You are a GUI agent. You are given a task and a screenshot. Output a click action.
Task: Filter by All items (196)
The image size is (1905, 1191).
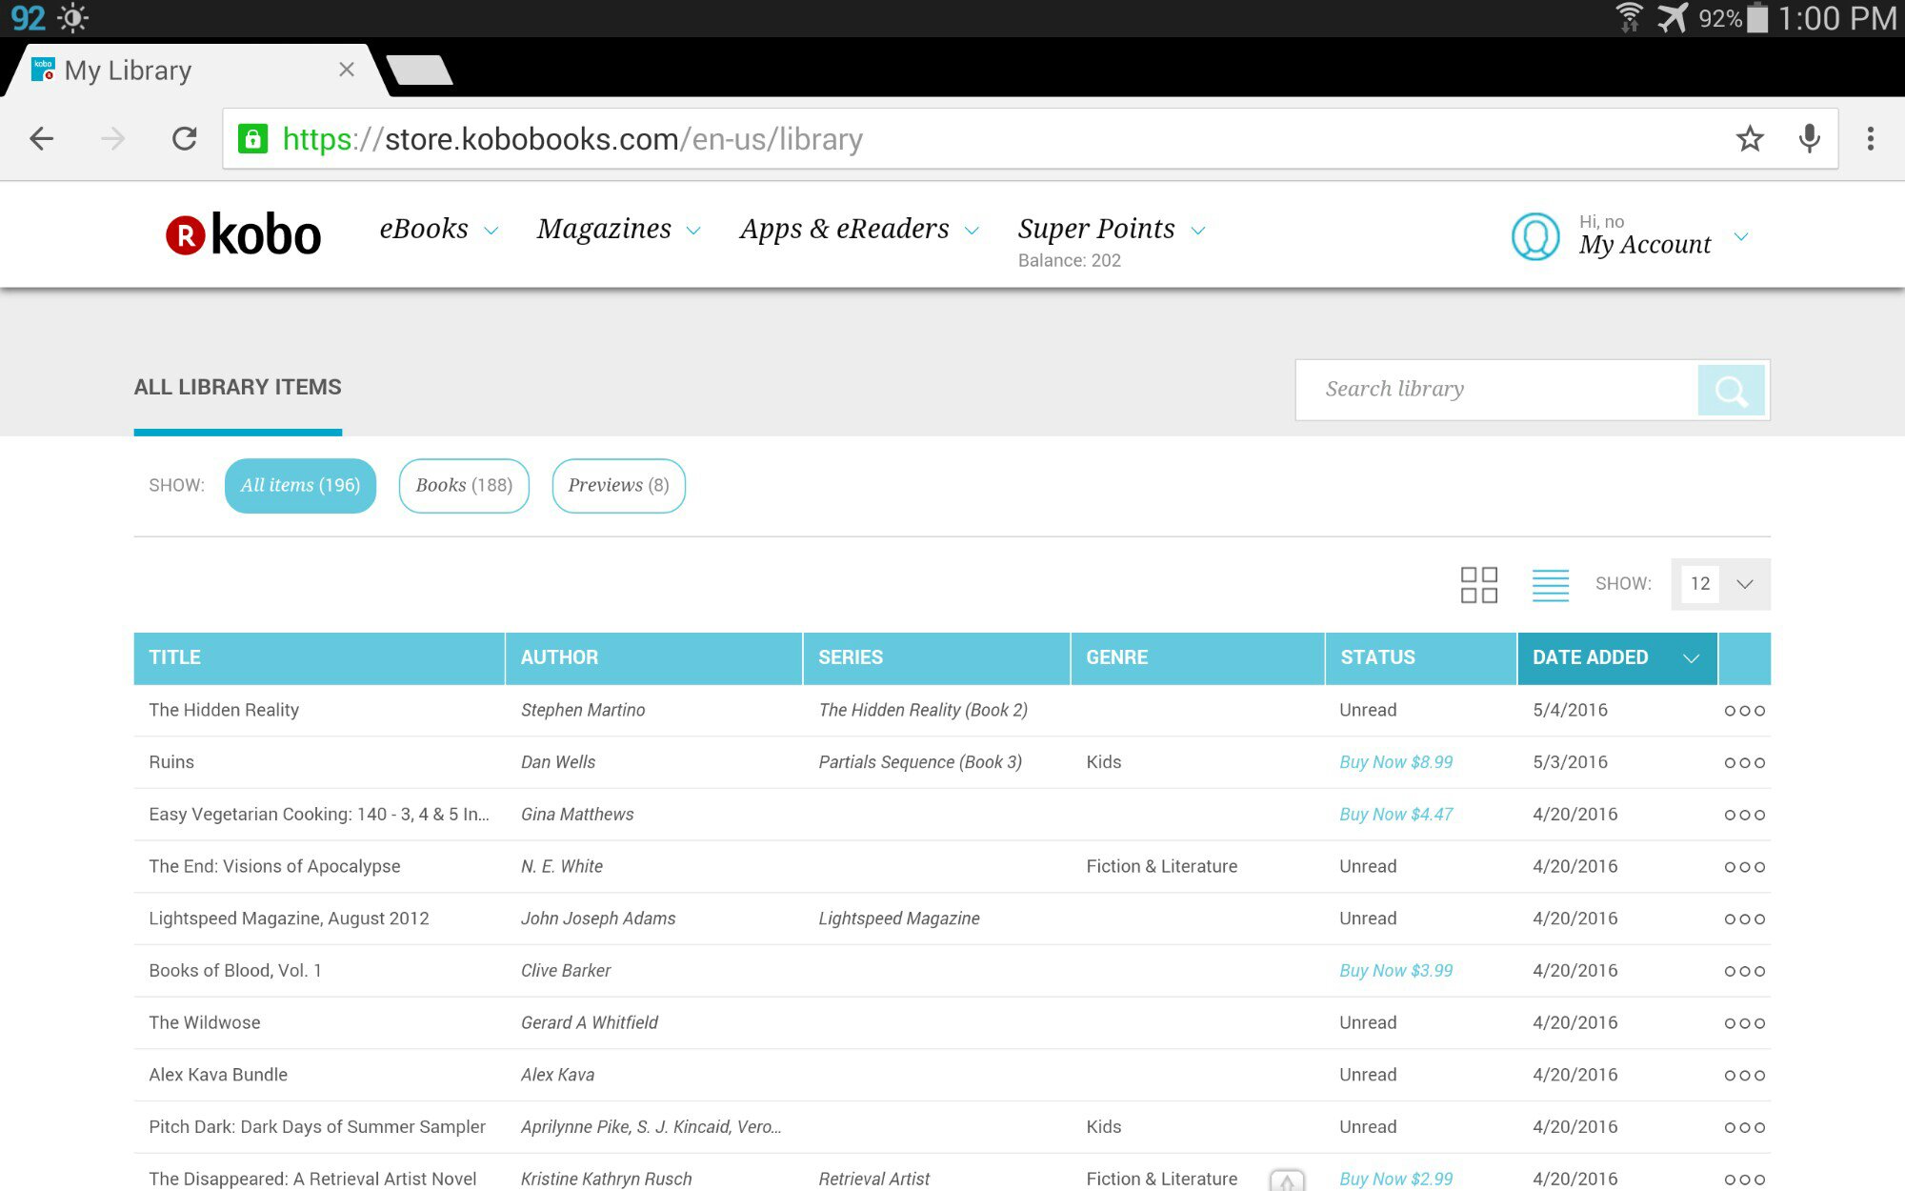pyautogui.click(x=300, y=486)
